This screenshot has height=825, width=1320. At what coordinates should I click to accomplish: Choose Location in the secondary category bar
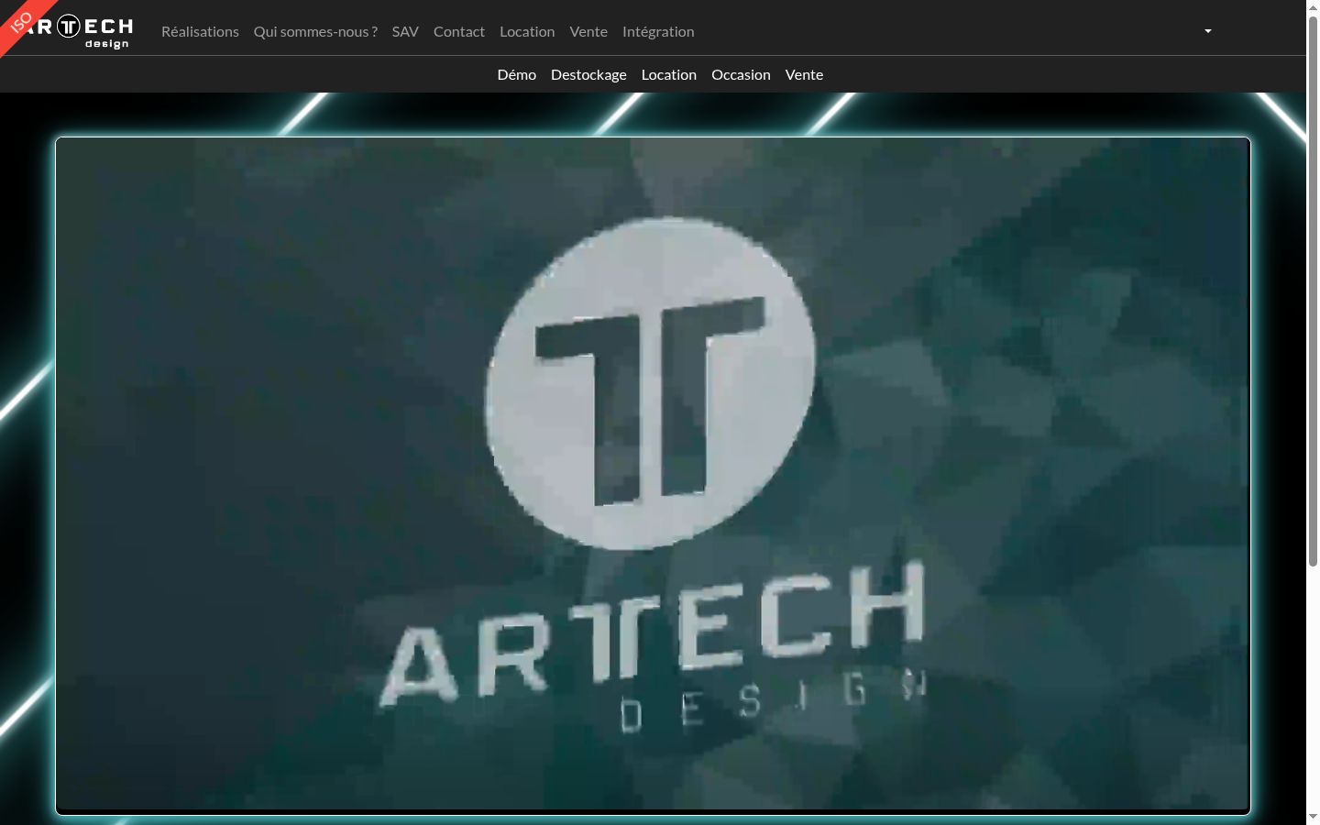coord(669,74)
